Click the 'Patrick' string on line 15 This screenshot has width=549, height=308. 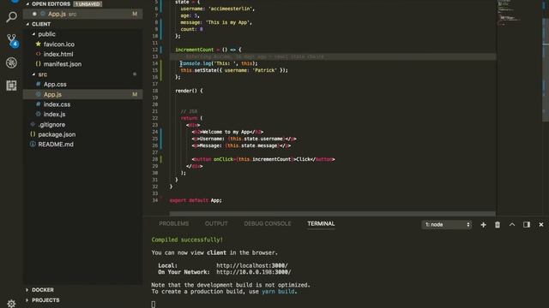click(x=264, y=70)
